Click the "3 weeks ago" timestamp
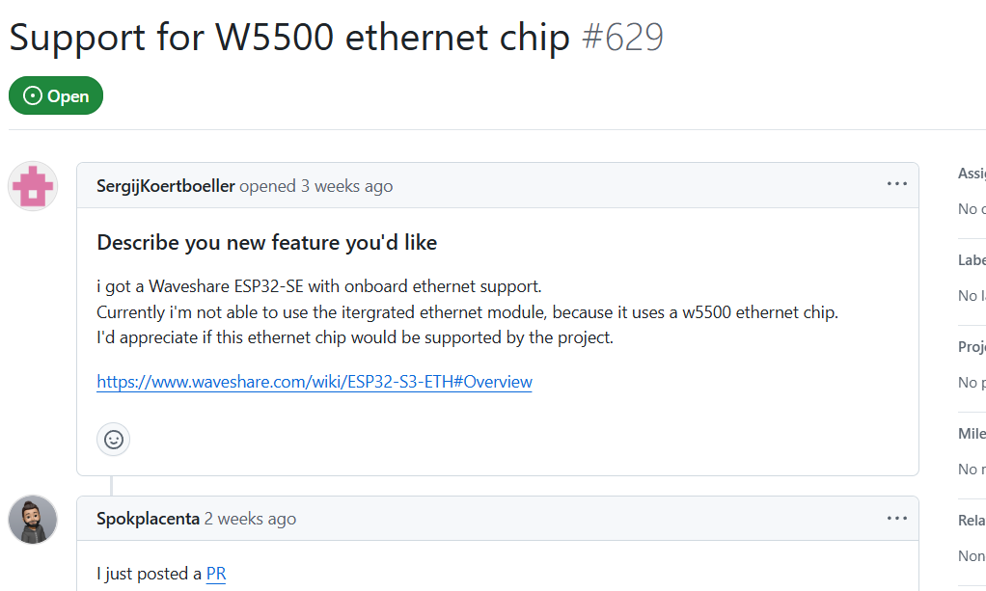The image size is (986, 591). point(346,186)
